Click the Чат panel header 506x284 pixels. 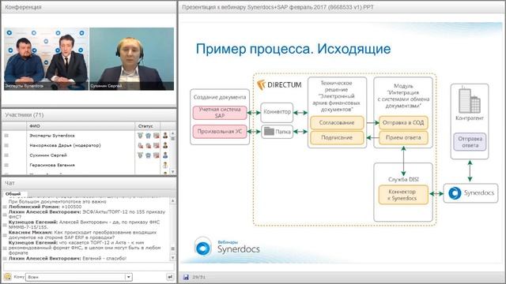coord(89,183)
